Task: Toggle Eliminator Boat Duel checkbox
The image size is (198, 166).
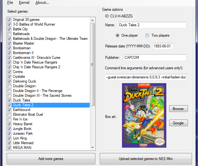Action: [9, 114]
